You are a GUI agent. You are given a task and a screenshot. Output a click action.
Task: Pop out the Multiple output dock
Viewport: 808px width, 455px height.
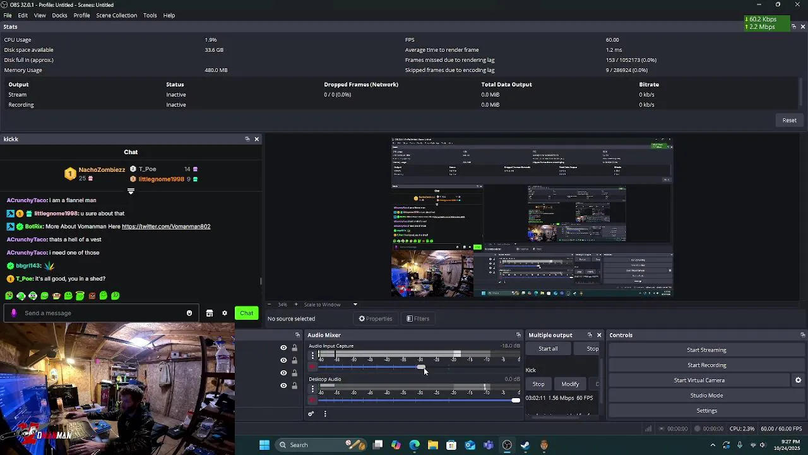point(590,335)
